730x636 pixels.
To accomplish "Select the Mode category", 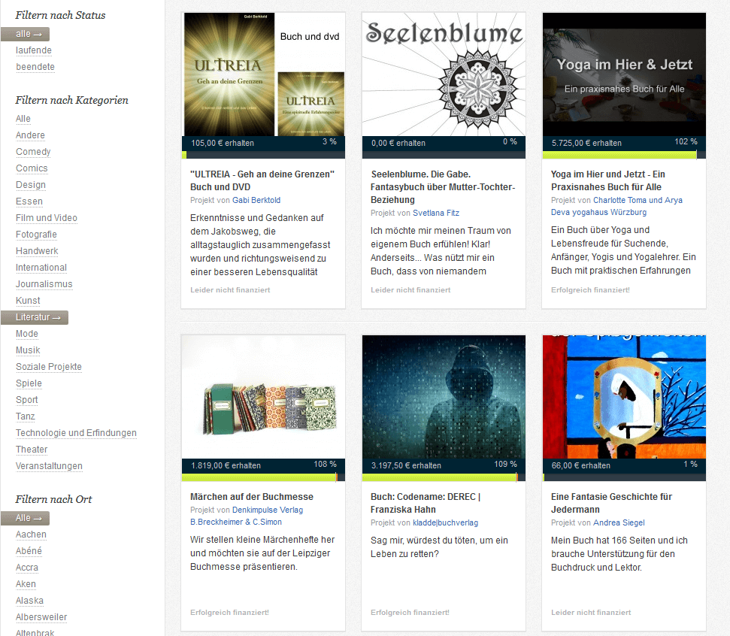I will click(x=27, y=334).
